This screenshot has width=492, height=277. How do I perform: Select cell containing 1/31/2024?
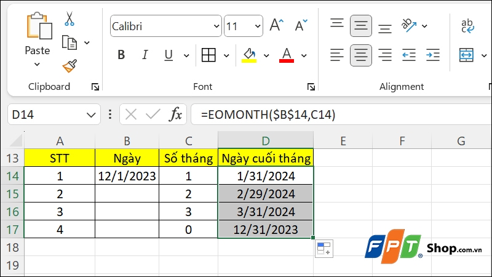[x=266, y=176]
